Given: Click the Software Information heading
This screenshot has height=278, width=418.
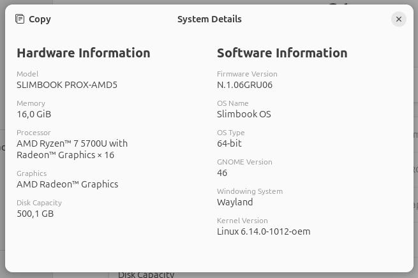Looking at the screenshot, I should (x=282, y=53).
